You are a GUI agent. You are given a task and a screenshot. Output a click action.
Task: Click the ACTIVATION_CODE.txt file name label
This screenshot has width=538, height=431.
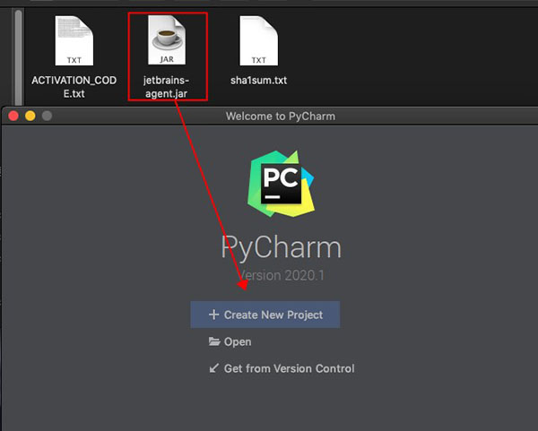[74, 87]
